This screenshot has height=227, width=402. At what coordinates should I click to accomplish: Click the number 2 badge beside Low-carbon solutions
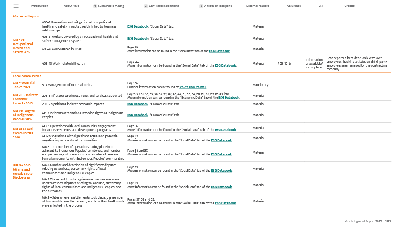[x=146, y=6]
